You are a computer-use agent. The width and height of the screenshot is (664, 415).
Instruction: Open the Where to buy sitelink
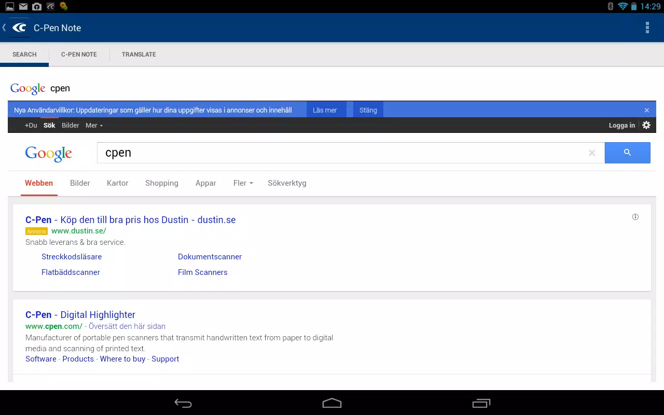tap(123, 359)
